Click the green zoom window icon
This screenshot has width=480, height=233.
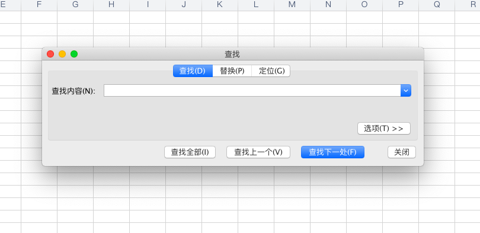click(74, 54)
